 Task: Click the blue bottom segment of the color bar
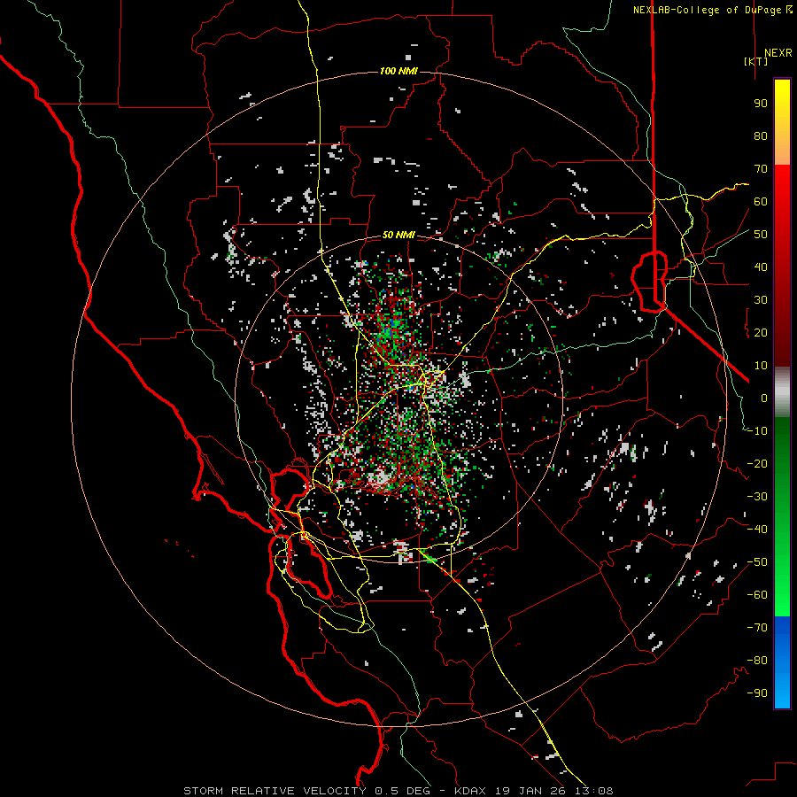782,662
